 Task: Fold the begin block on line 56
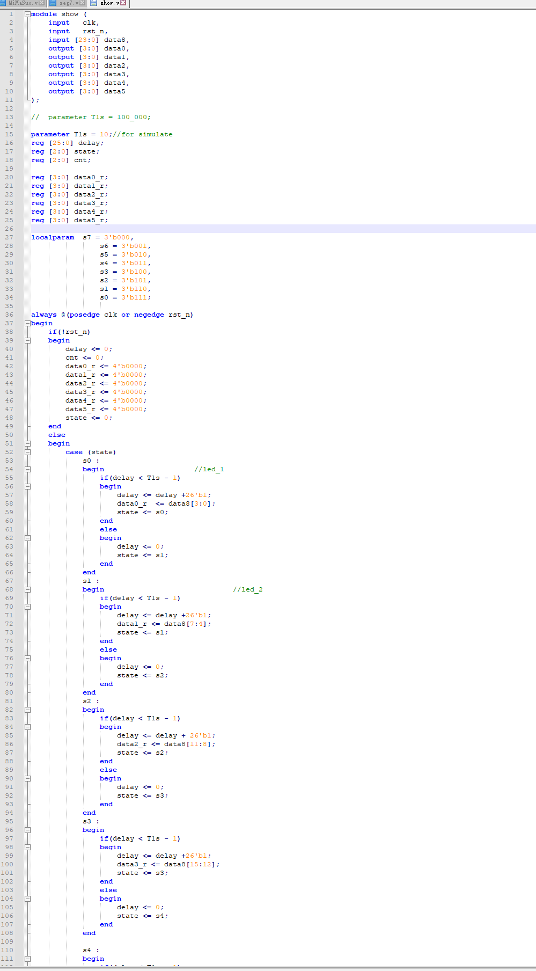coord(27,486)
